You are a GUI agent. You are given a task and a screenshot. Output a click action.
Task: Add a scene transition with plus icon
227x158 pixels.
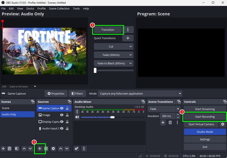pyautogui.click(x=163, y=122)
